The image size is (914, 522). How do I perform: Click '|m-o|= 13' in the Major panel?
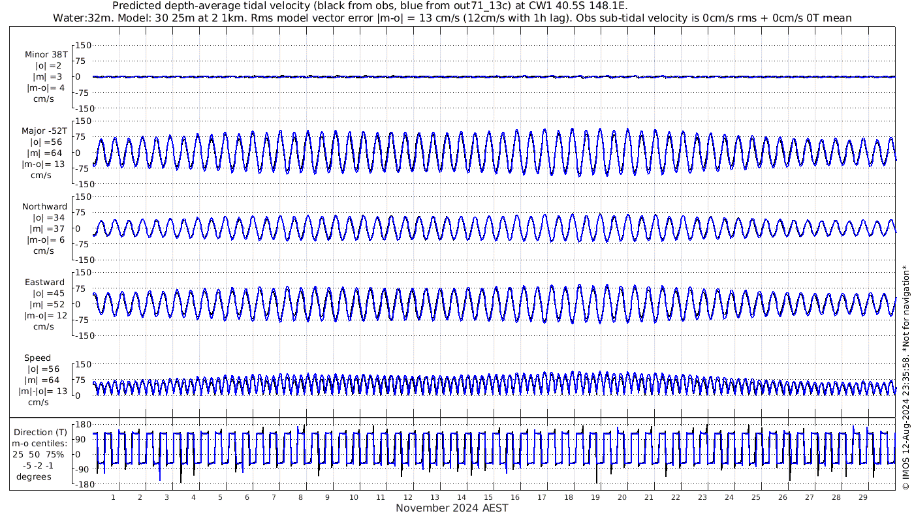pos(43,164)
